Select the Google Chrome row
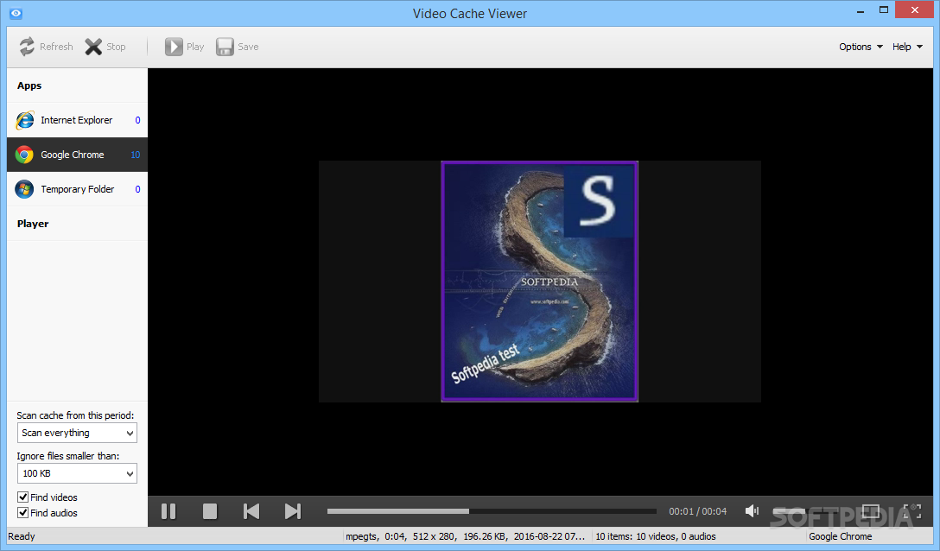 pyautogui.click(x=78, y=155)
